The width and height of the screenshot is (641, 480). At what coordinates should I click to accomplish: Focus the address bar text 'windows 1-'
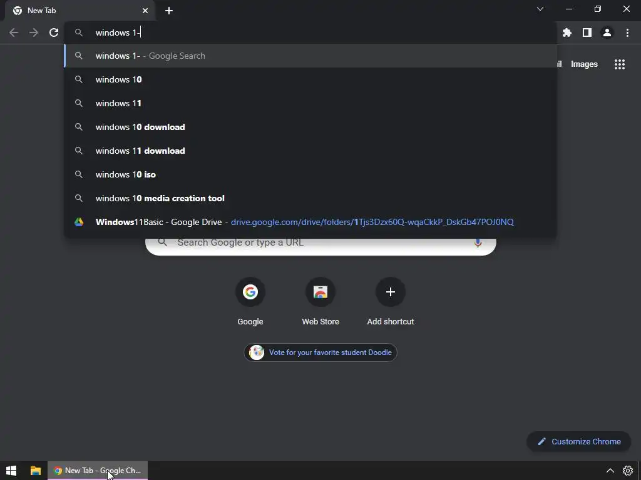click(x=118, y=32)
